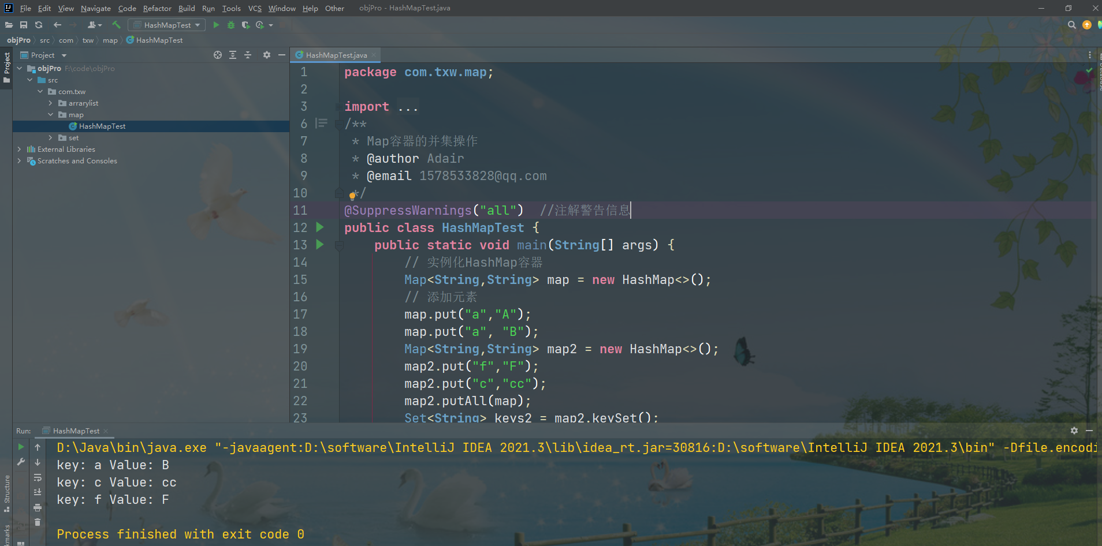Collapse all nodes in Project panel
This screenshot has width=1102, height=546.
point(248,55)
